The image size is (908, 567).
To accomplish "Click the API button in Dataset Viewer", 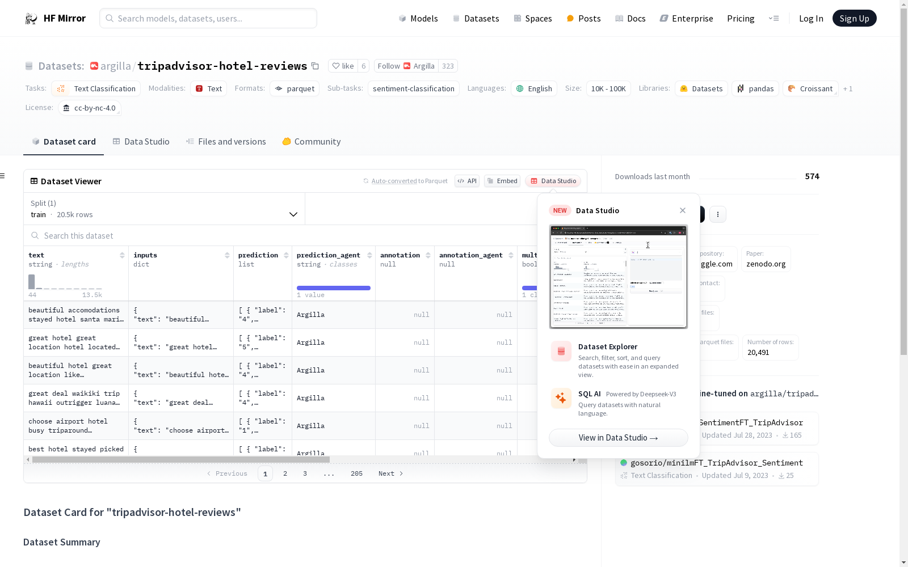I will (x=467, y=181).
